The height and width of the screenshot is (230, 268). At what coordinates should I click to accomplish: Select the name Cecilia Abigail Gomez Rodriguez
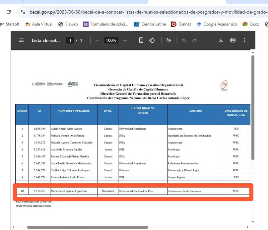70,171
